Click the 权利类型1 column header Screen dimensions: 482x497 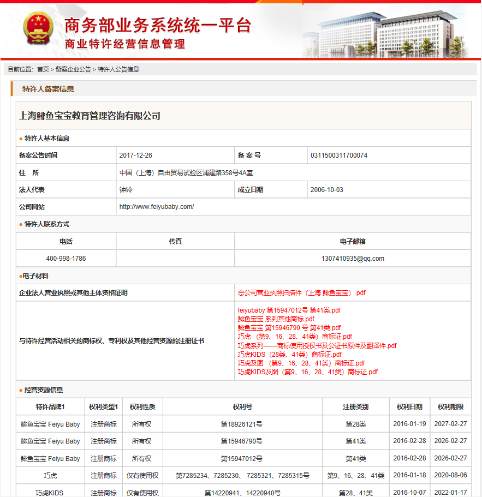click(x=103, y=406)
